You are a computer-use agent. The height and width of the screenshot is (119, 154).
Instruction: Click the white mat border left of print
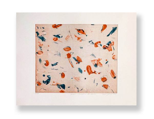pyautogui.click(x=26, y=58)
